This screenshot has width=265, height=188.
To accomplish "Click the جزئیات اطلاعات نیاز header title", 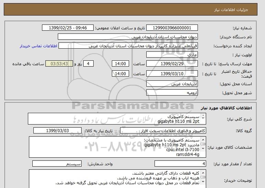I will point(231,10).
